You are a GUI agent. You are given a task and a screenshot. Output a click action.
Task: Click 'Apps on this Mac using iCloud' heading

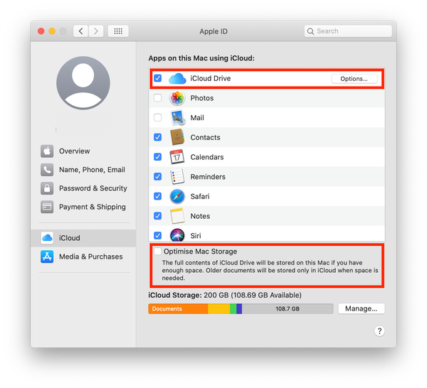click(x=201, y=58)
